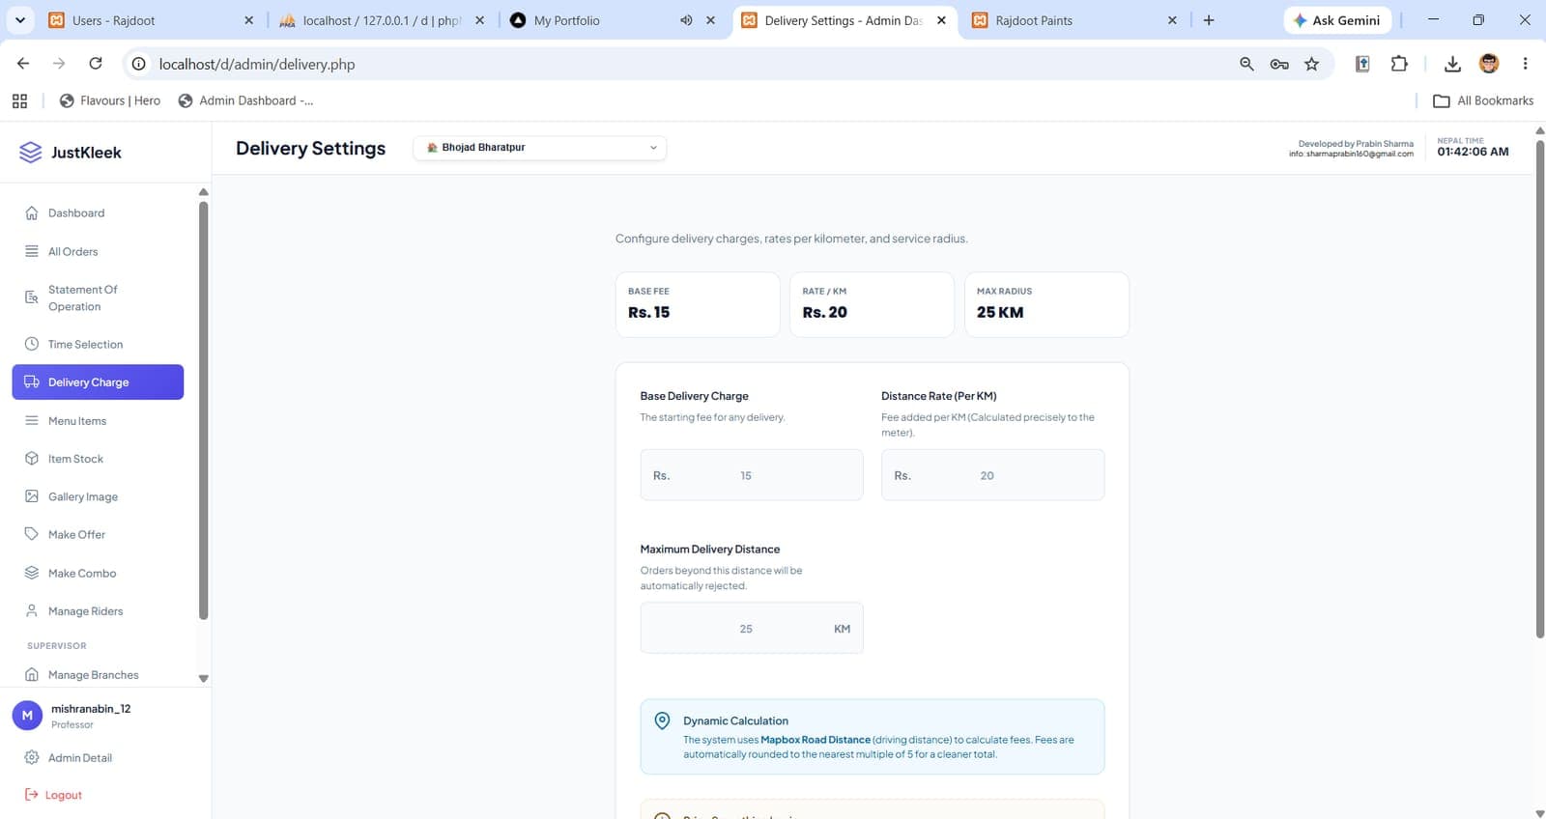
Task: Click the Logout arrow icon
Action: coord(31,794)
